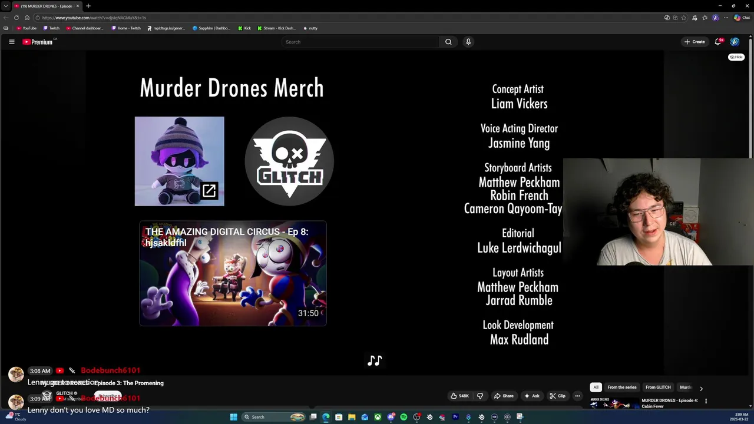Click the YouTube Premium logo
This screenshot has height=424, width=754.
click(38, 42)
